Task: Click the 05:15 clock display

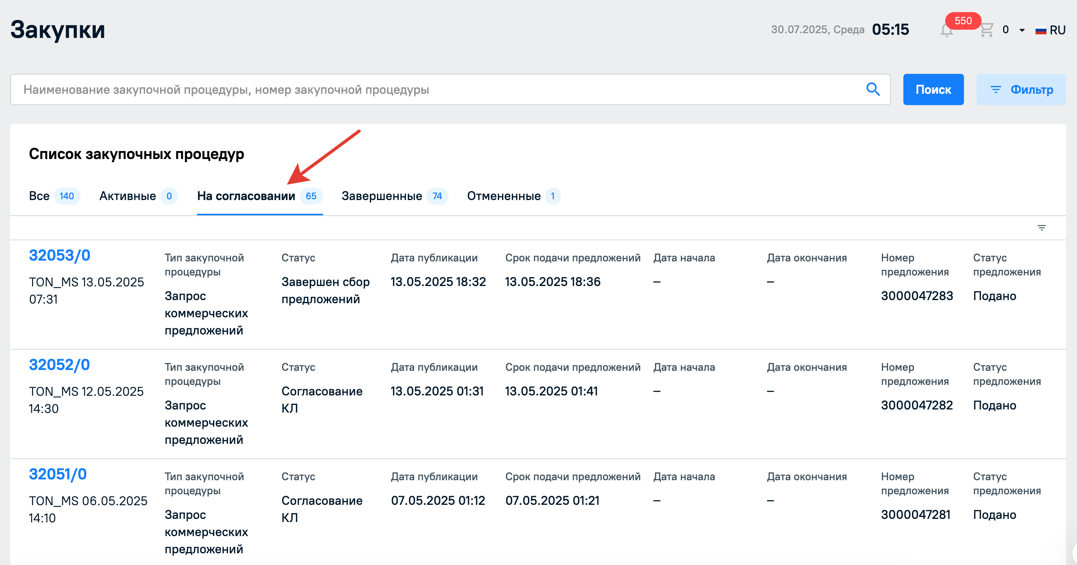Action: (x=890, y=30)
